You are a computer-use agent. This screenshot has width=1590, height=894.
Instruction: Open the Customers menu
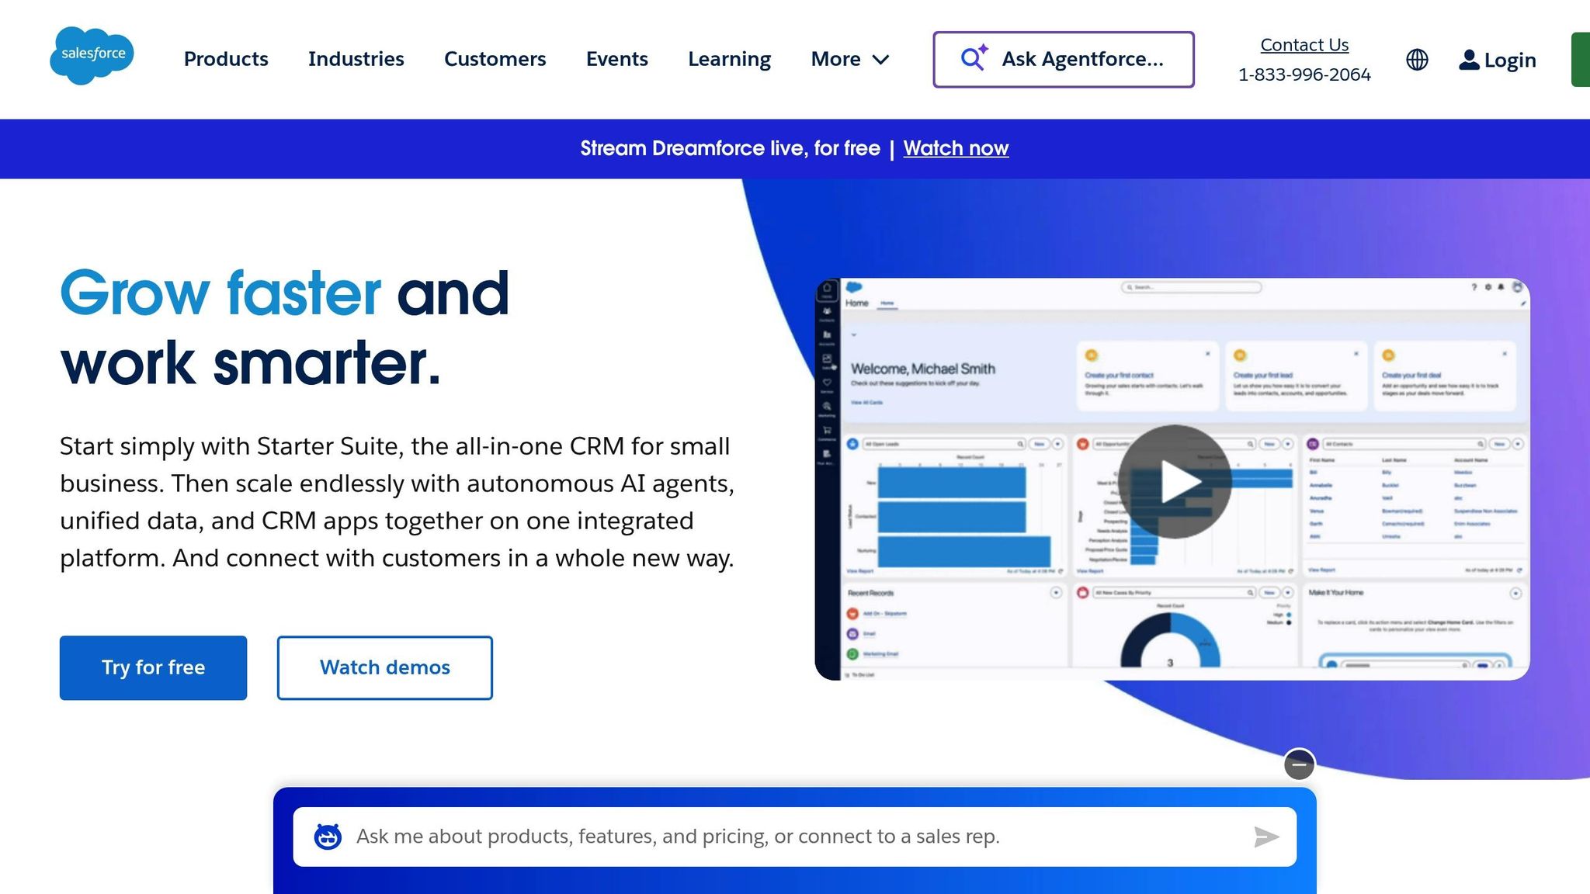point(495,59)
